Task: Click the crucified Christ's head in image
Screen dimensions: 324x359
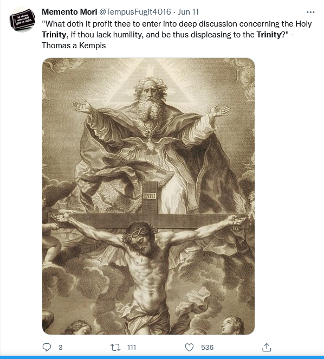Action: 139,238
